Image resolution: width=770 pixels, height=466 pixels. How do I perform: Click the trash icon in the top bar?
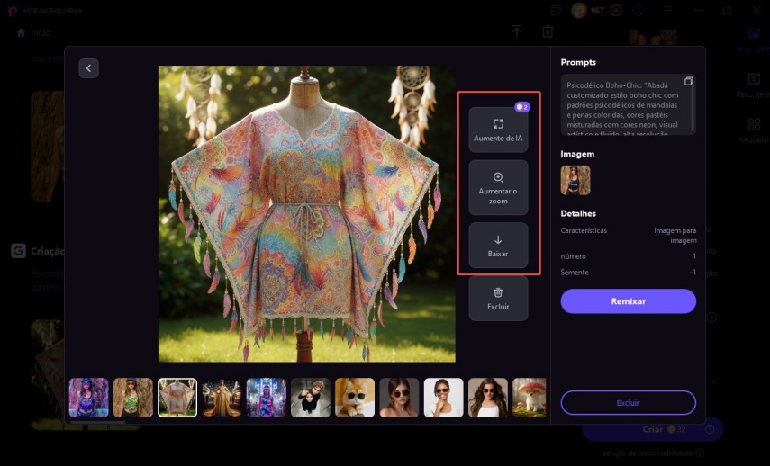tap(548, 31)
